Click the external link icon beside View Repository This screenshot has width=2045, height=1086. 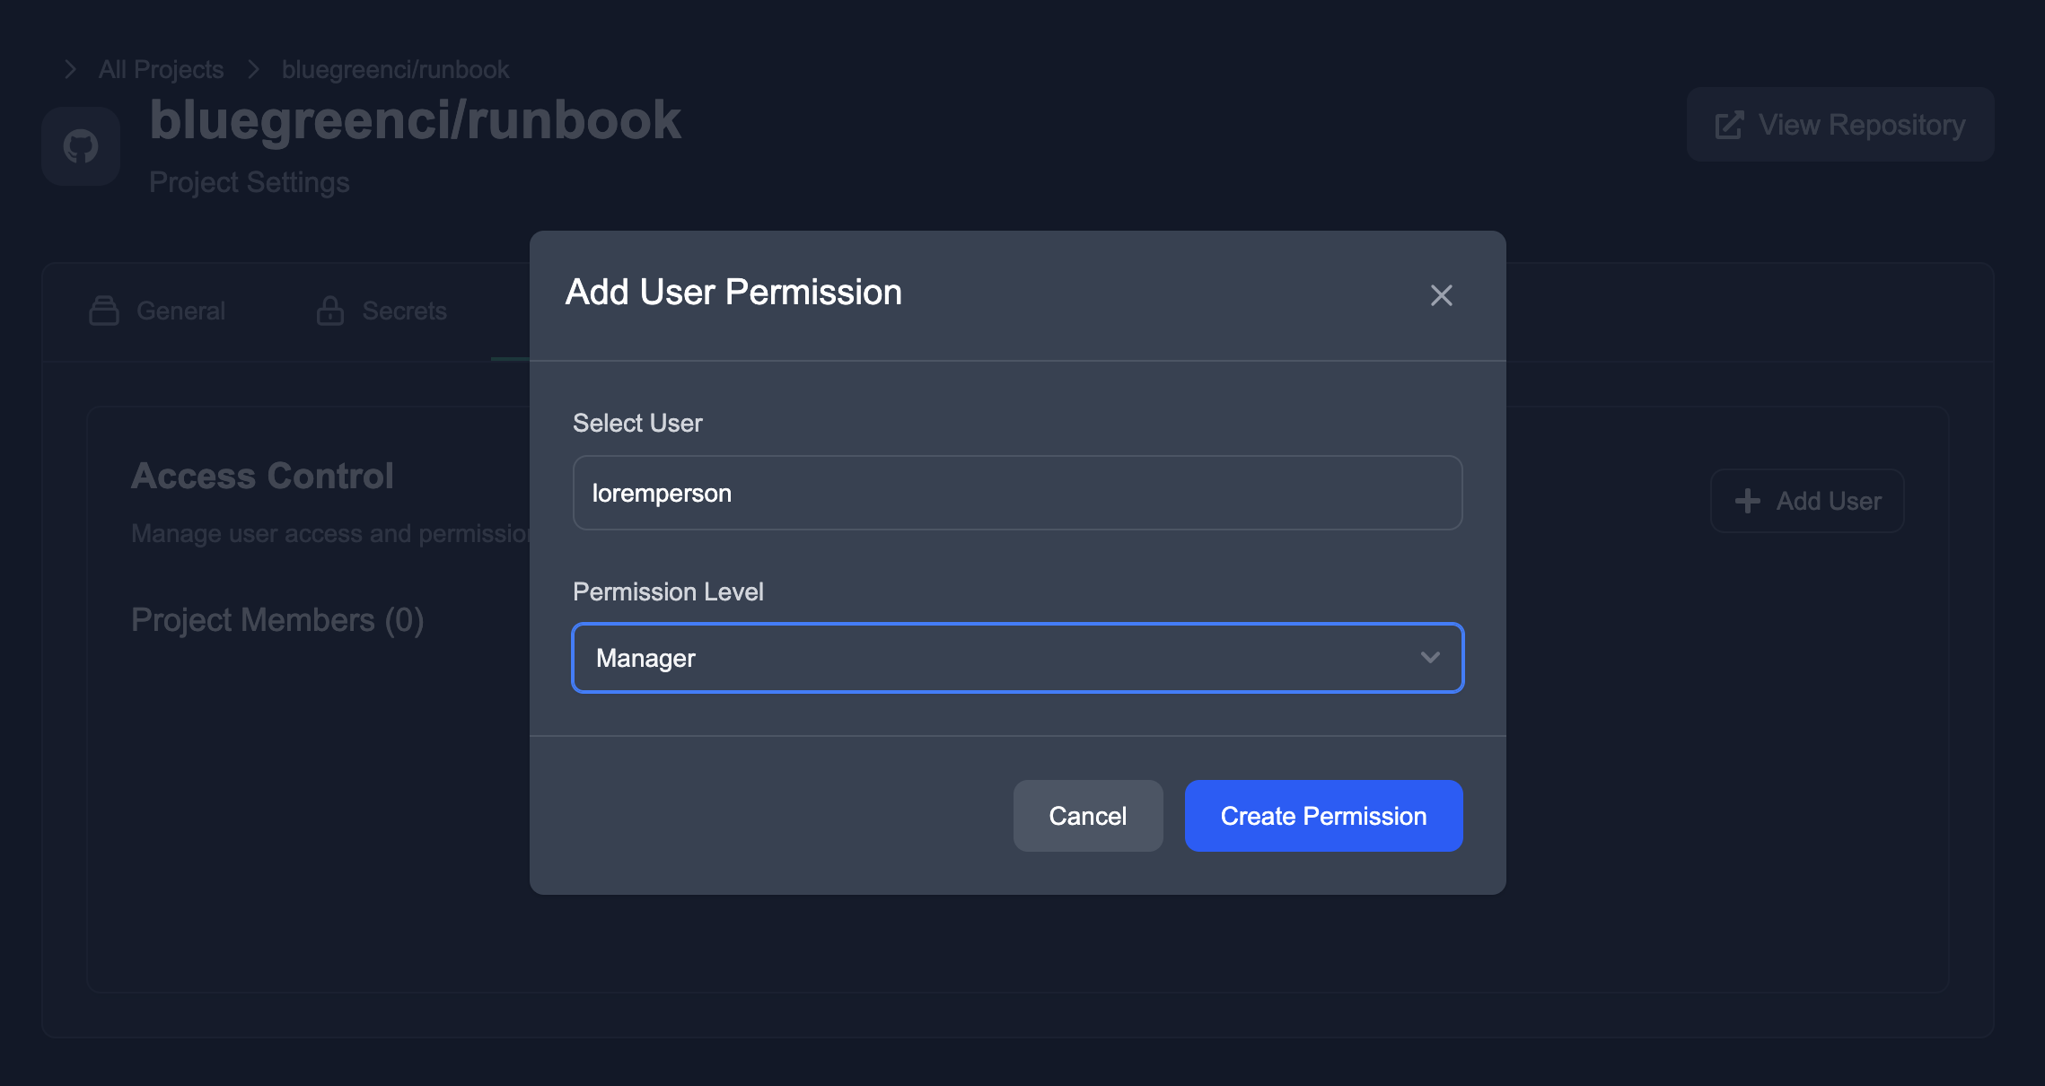[1728, 125]
